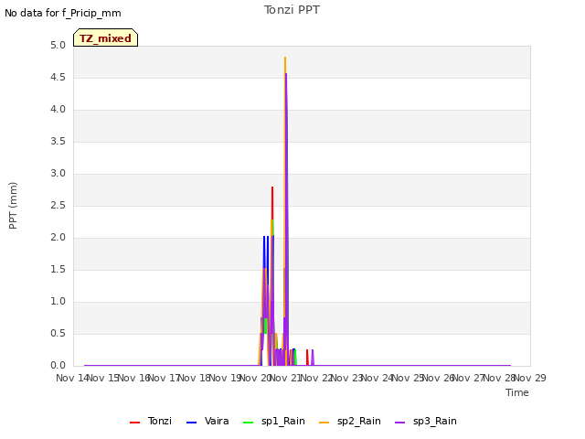
Task: Toggle the Tonzi legend entry
Action: 151,421
